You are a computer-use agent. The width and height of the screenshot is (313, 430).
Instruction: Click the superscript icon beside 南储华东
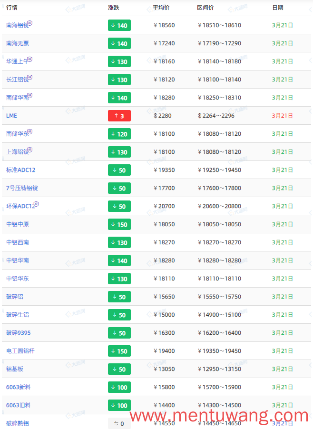[30, 131]
